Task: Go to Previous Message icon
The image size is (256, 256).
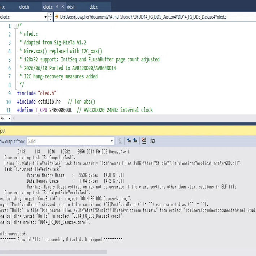Action: (x=129, y=141)
